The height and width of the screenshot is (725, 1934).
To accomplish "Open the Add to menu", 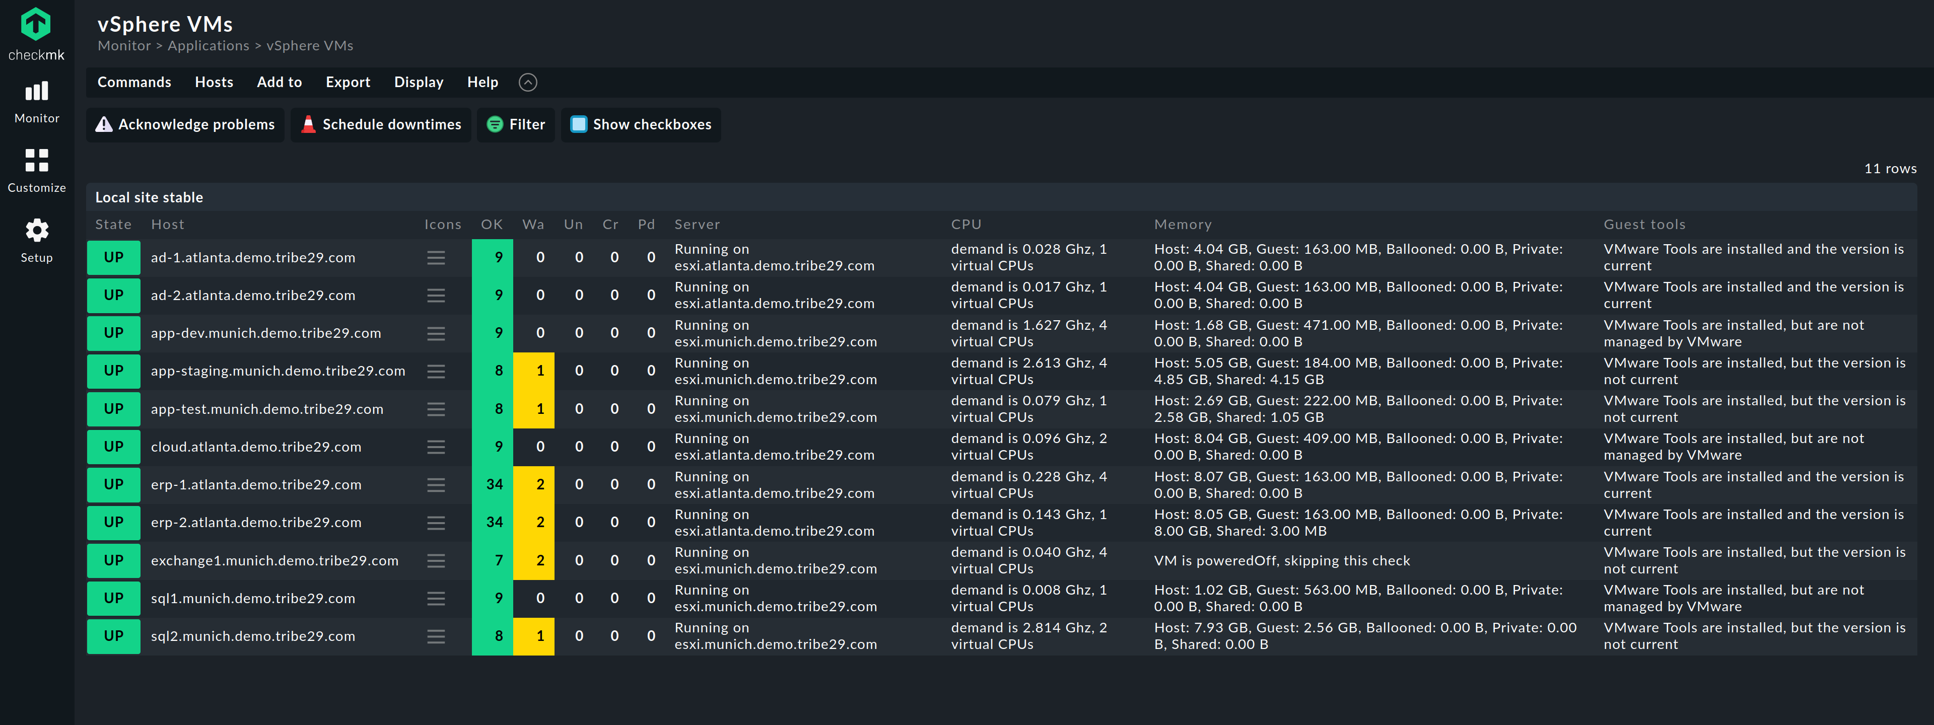I will pyautogui.click(x=280, y=83).
